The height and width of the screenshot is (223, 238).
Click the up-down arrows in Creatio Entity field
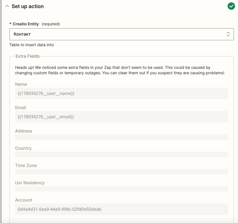point(228,34)
